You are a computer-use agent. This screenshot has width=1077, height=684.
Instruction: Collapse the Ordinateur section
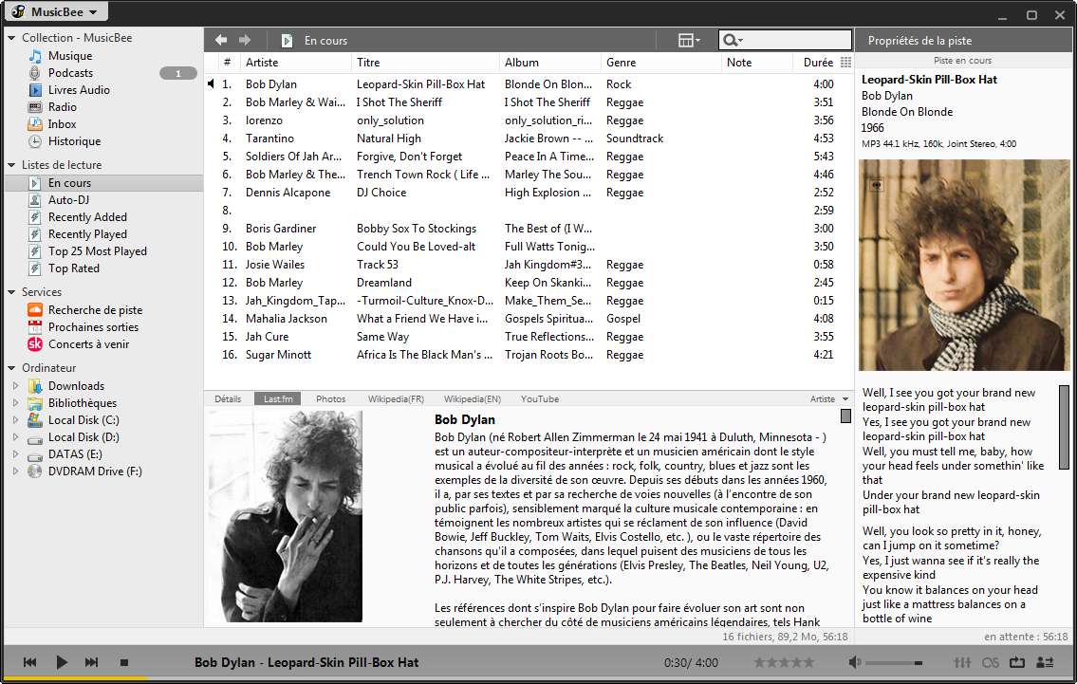11,368
